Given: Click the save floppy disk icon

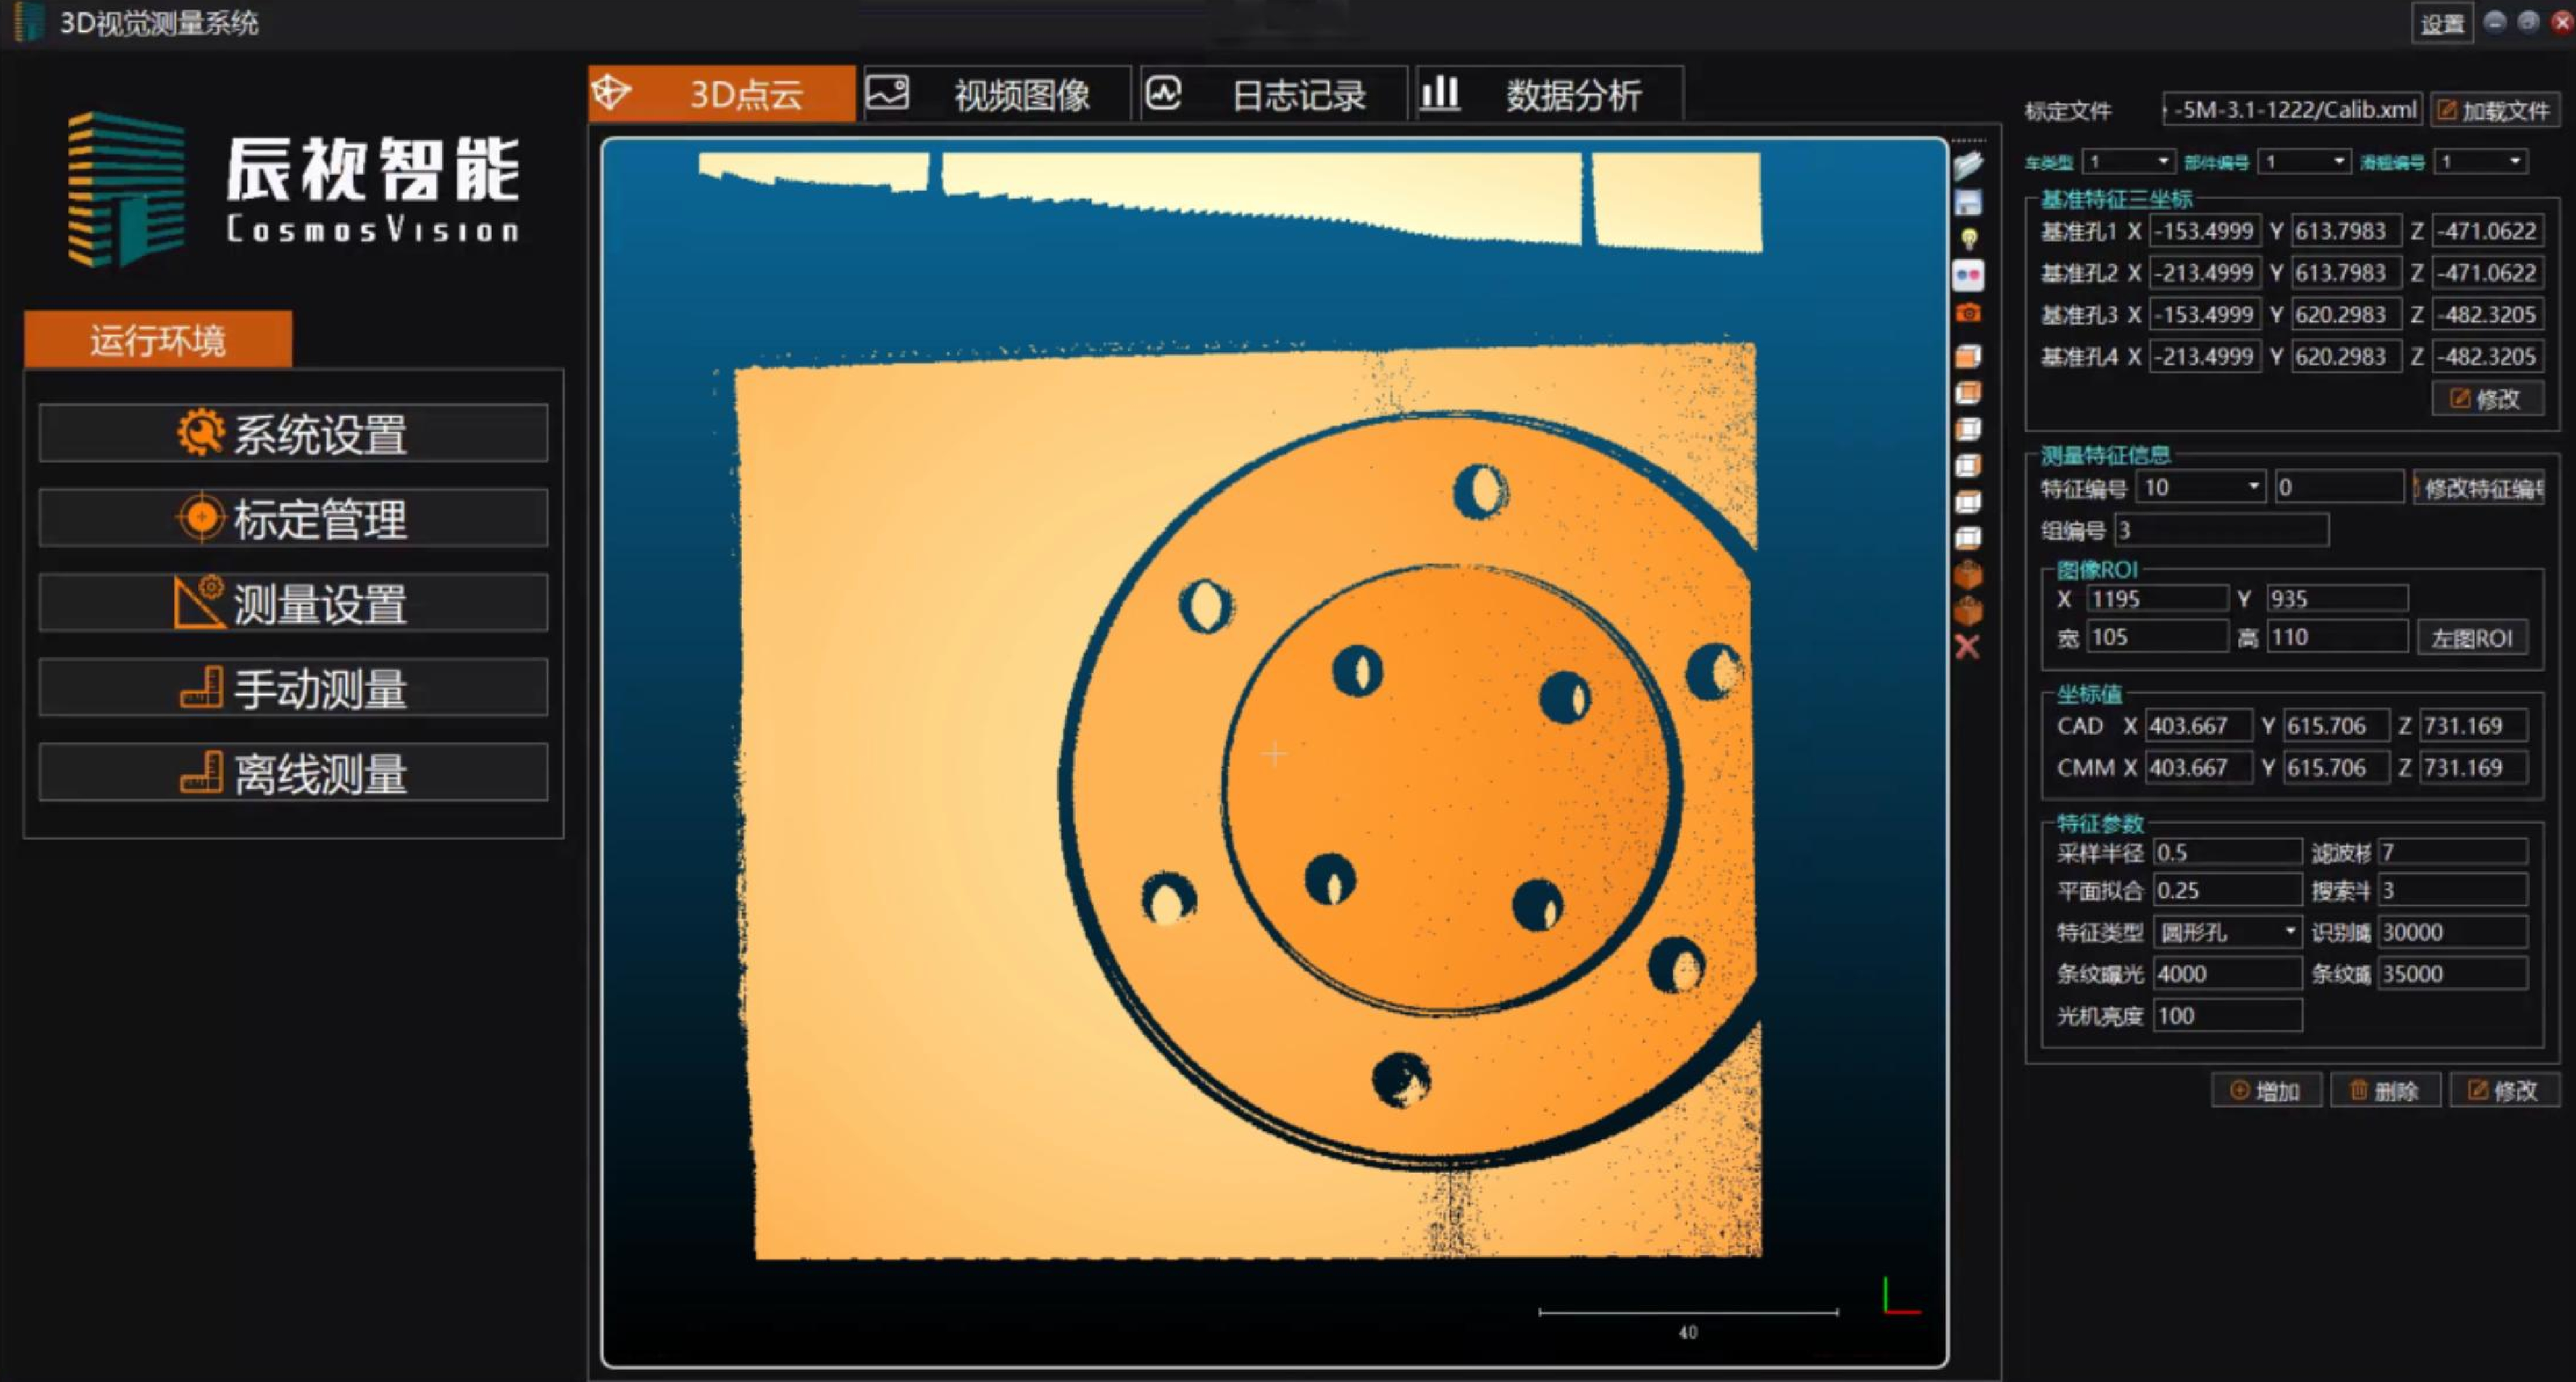Looking at the screenshot, I should tap(1968, 203).
